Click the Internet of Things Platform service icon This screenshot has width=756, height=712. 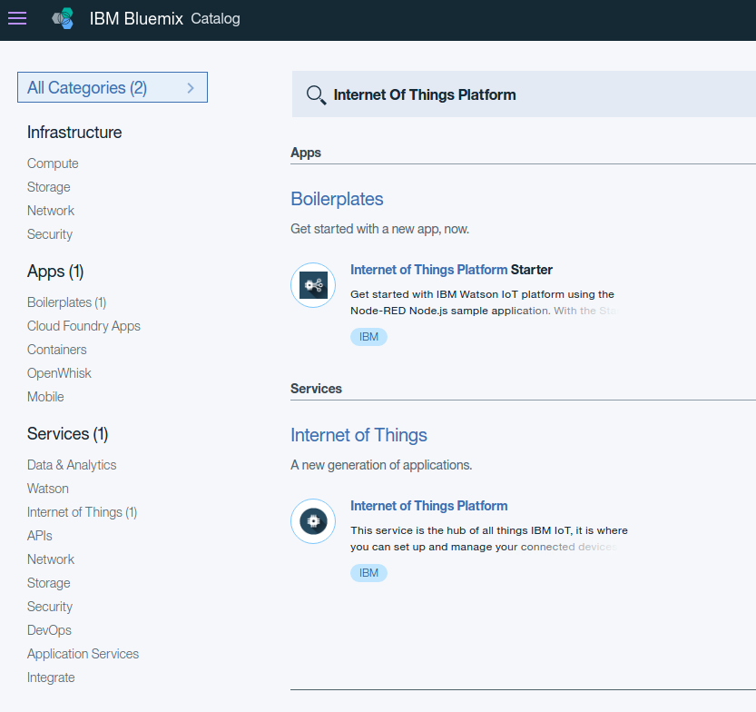pos(313,521)
